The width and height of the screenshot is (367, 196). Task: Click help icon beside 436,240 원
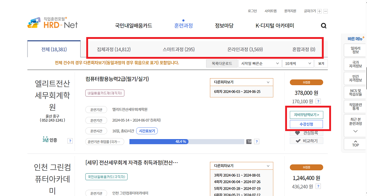[318, 186]
